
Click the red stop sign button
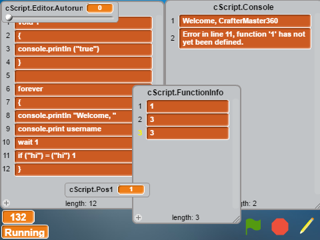(x=280, y=227)
